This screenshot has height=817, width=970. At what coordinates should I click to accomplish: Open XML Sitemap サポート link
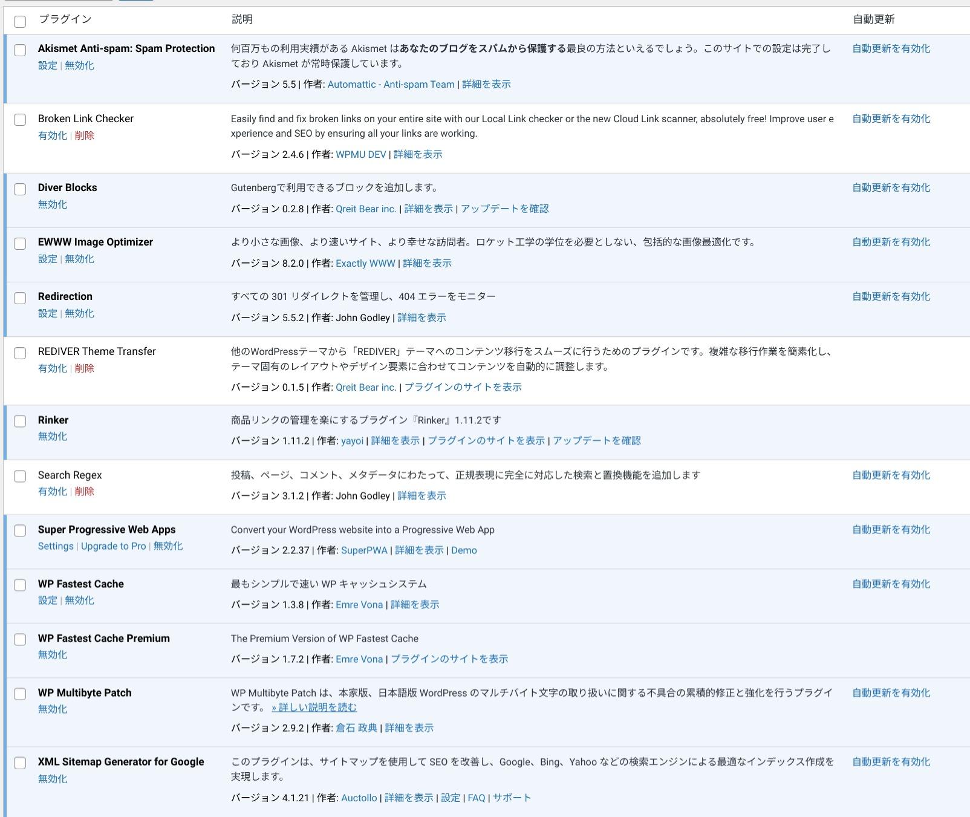(512, 798)
